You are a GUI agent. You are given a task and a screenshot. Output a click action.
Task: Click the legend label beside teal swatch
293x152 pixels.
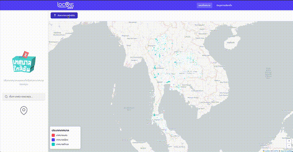(62, 144)
